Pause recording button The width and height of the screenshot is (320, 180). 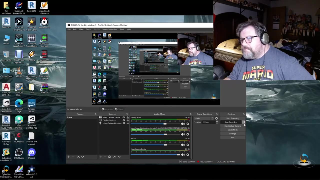[x=243, y=122]
